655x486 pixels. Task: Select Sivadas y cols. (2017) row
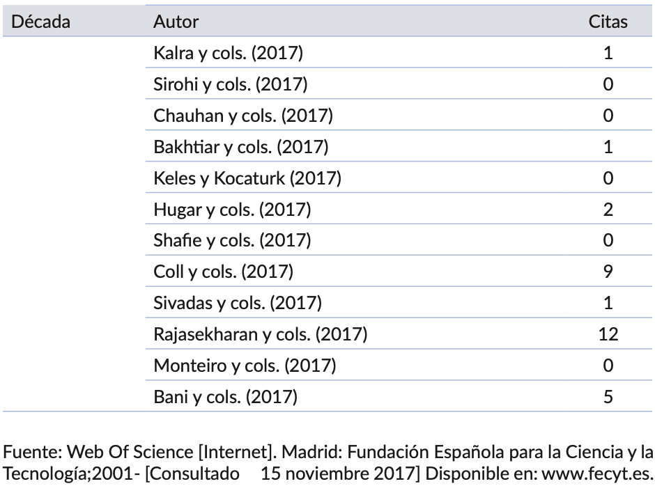237,304
